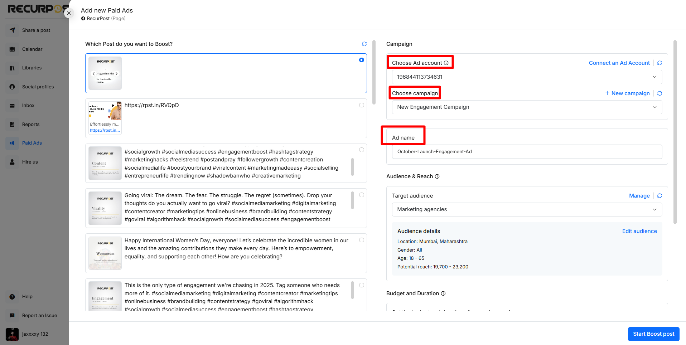This screenshot has height=345, width=686.
Task: Open the Ad account dropdown 196844113734631
Action: (x=527, y=77)
